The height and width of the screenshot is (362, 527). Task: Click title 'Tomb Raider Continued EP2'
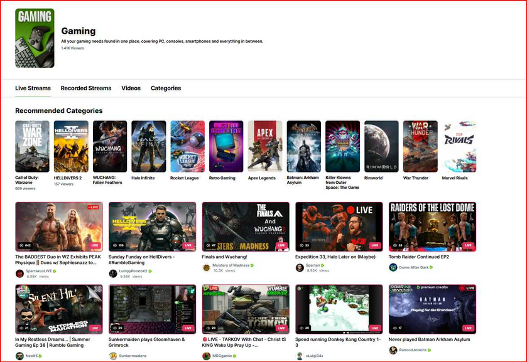[x=419, y=257]
